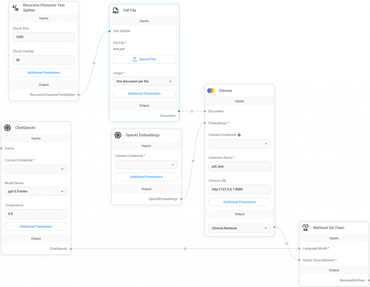Click the Pdf File Document output handle
This screenshot has height=287, width=370.
(x=179, y=111)
